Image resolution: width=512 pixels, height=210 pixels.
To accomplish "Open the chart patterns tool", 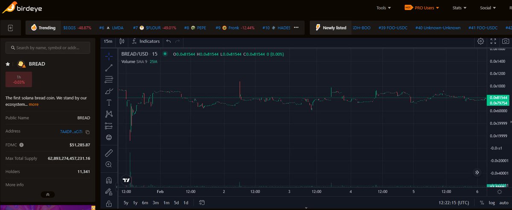I will 109,114.
